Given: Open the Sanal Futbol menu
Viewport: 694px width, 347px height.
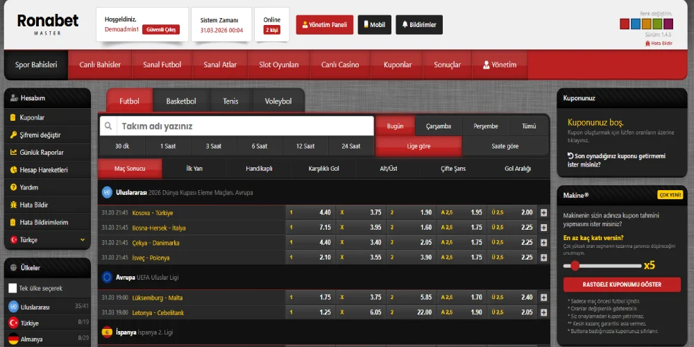Looking at the screenshot, I should (x=162, y=65).
